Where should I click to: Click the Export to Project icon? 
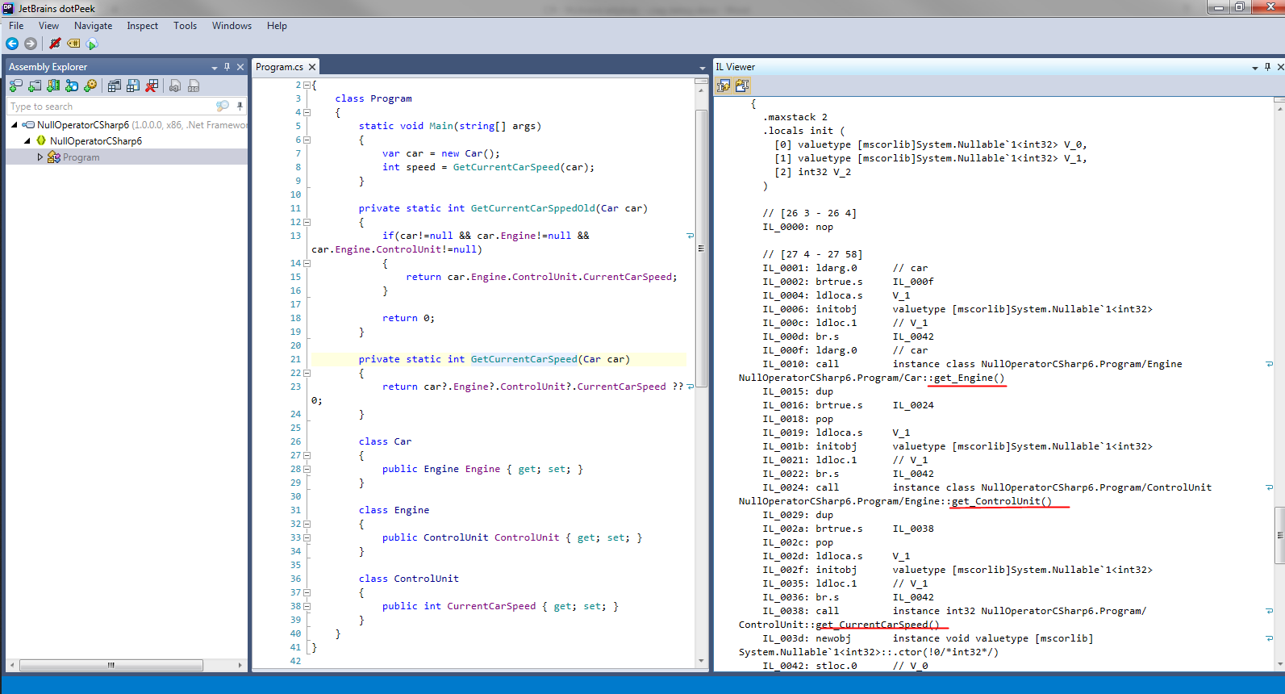[175, 86]
